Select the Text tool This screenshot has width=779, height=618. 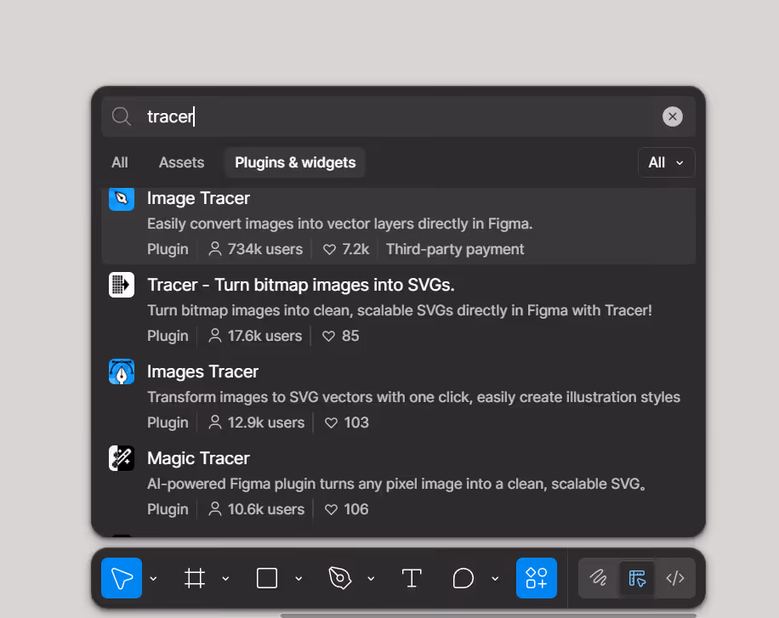412,578
